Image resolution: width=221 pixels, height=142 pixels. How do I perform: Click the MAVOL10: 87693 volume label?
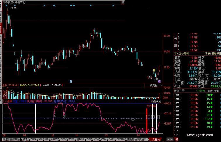(x=52, y=85)
